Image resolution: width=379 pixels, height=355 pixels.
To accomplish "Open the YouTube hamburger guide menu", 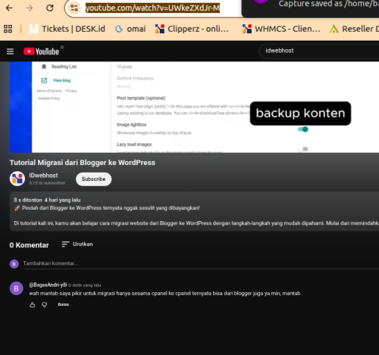I will coord(10,51).
